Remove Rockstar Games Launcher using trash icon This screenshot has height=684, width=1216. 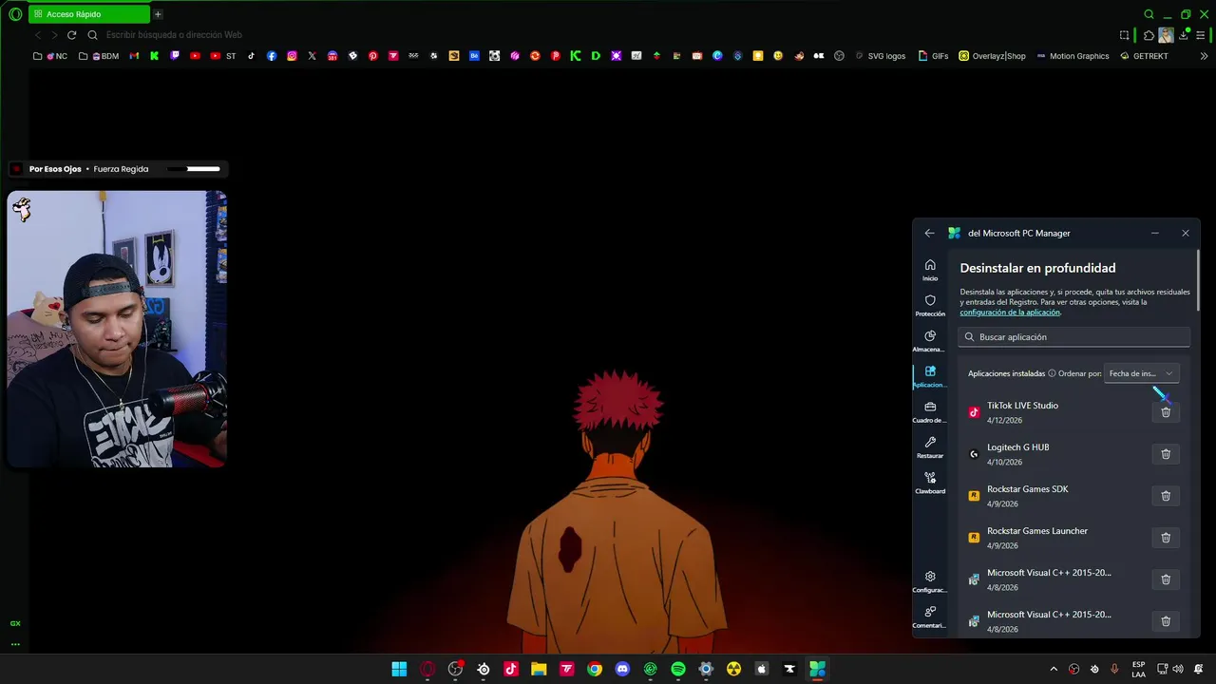point(1166,538)
